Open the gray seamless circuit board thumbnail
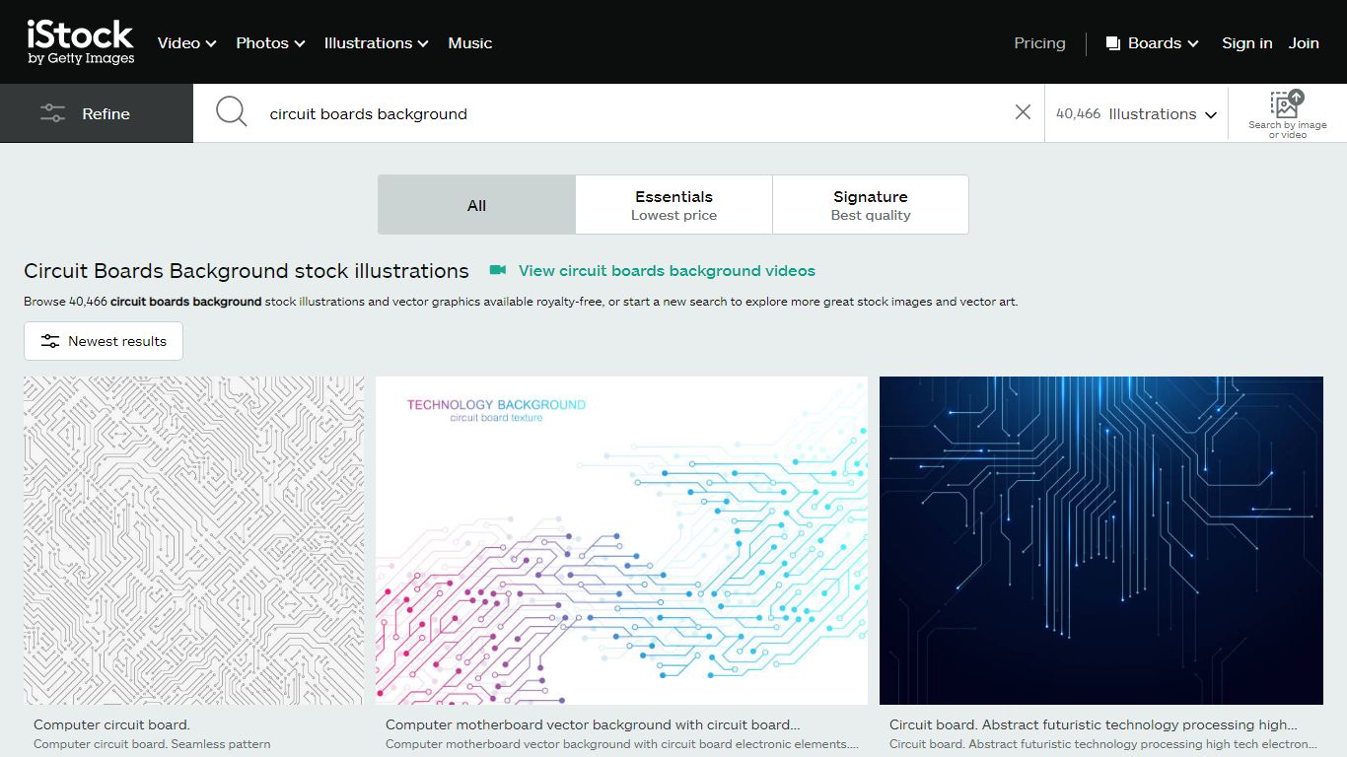The image size is (1347, 757). coord(193,540)
